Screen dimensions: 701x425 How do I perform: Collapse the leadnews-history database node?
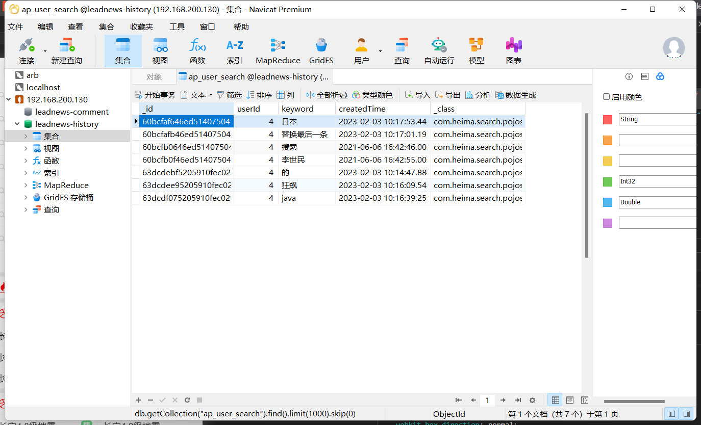click(17, 124)
